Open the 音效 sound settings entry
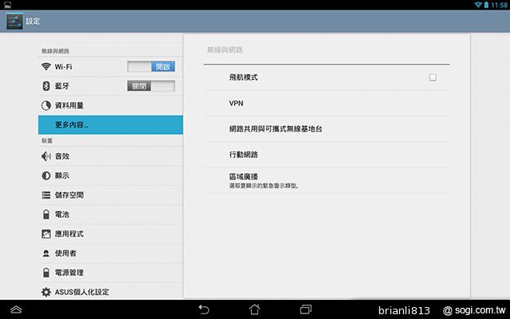Image resolution: width=510 pixels, height=319 pixels. coord(111,156)
